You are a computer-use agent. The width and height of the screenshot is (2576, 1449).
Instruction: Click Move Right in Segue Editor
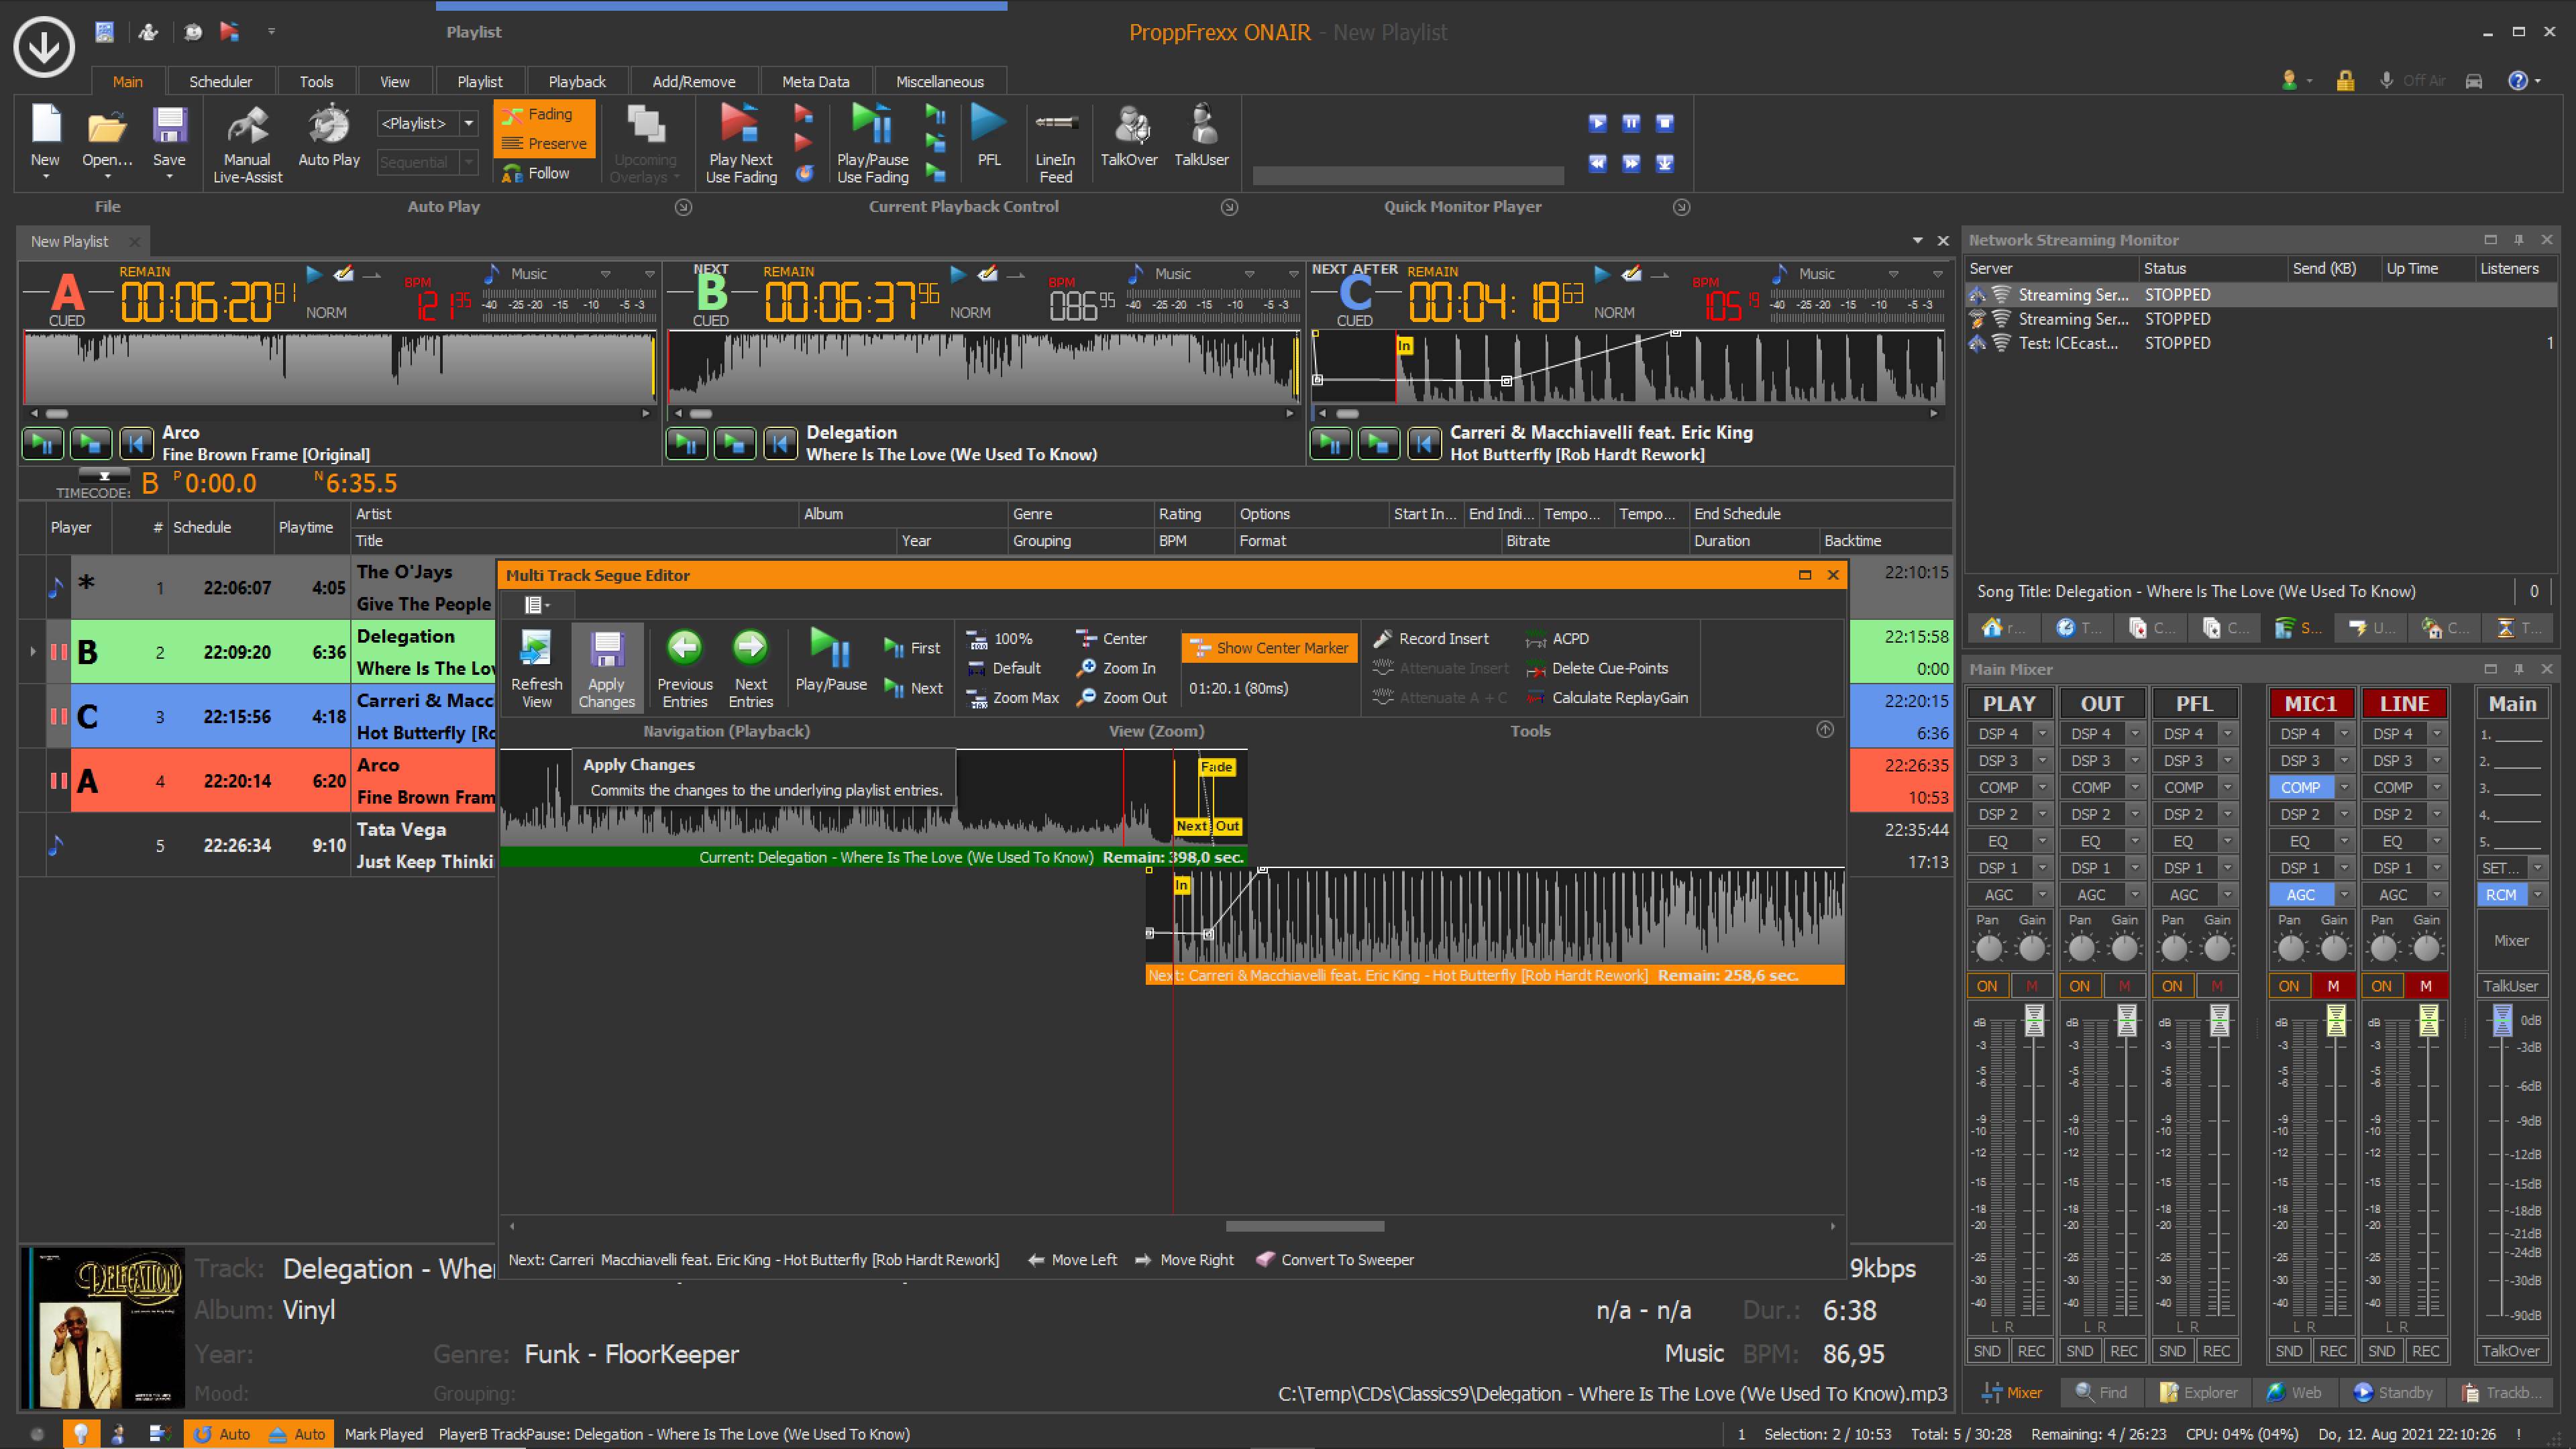1184,1260
